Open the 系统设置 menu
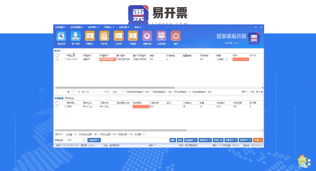 [125, 27]
